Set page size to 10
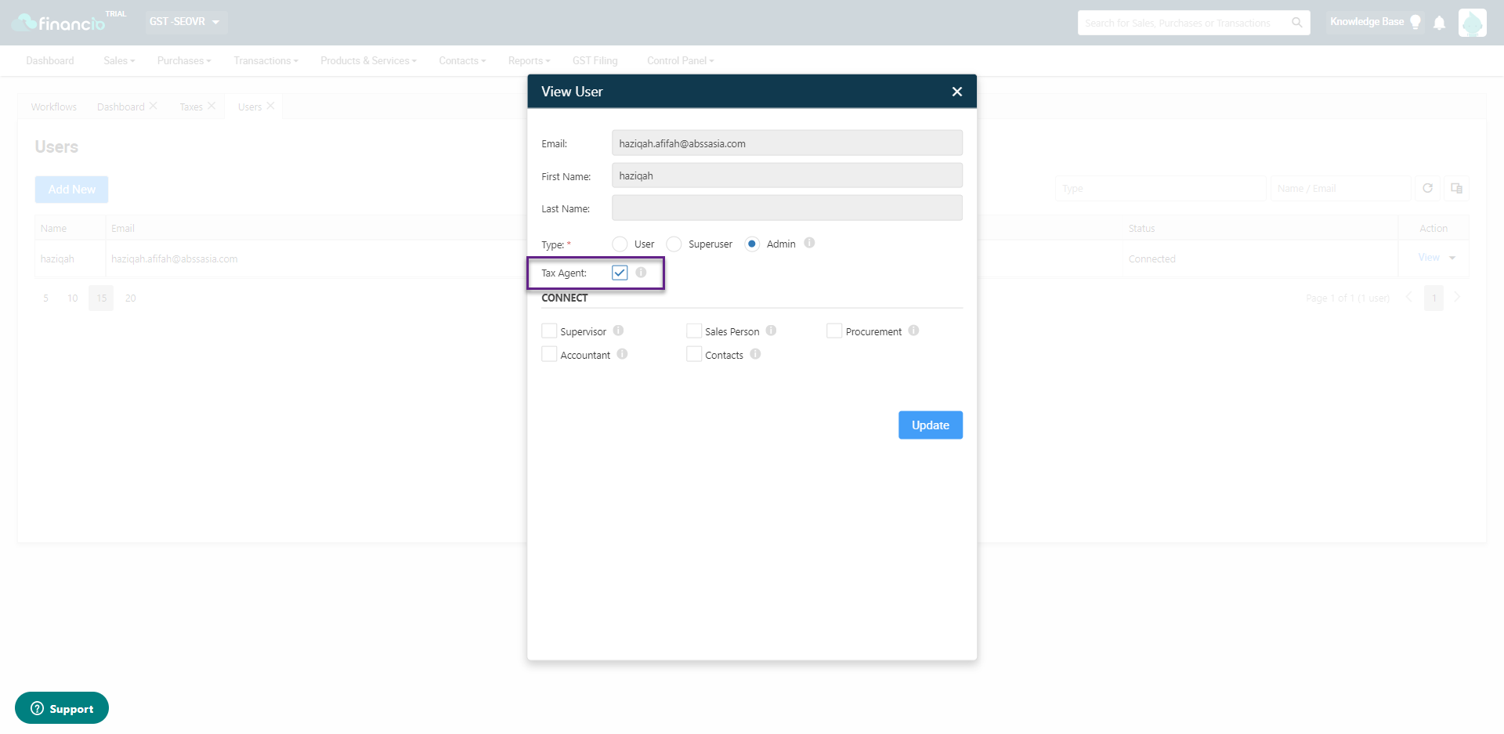This screenshot has width=1504, height=734. [x=73, y=298]
